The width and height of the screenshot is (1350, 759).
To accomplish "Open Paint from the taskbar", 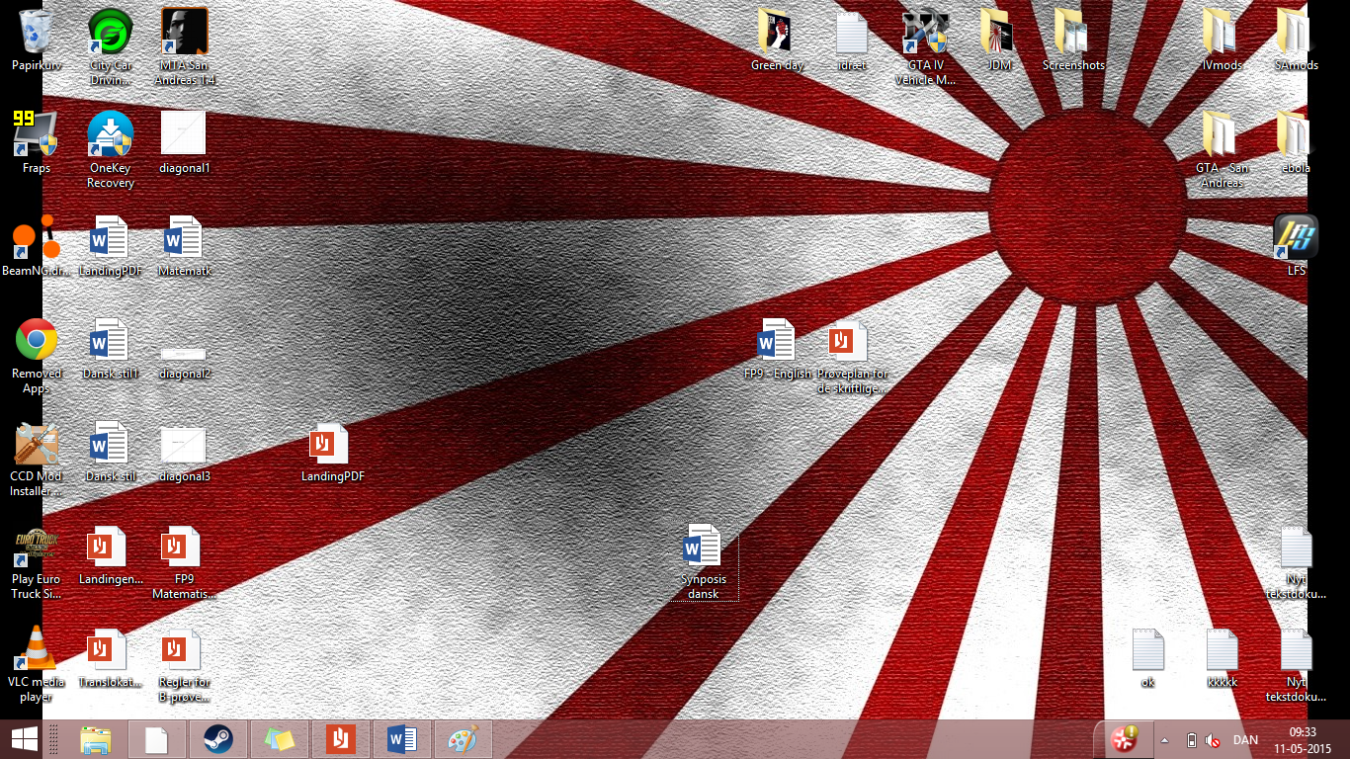I will [x=464, y=739].
